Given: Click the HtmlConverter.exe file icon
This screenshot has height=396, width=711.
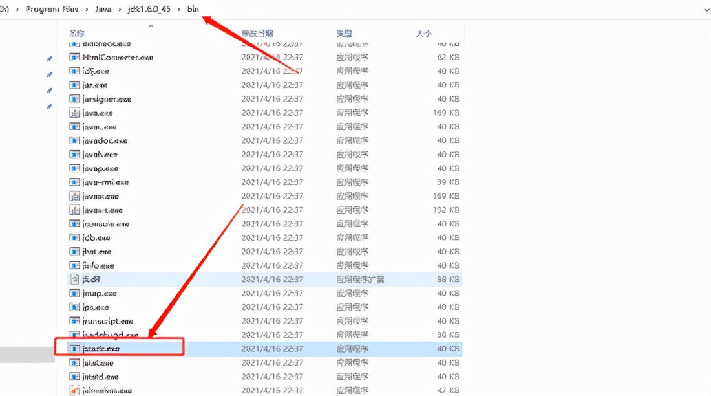Looking at the screenshot, I should click(x=74, y=57).
